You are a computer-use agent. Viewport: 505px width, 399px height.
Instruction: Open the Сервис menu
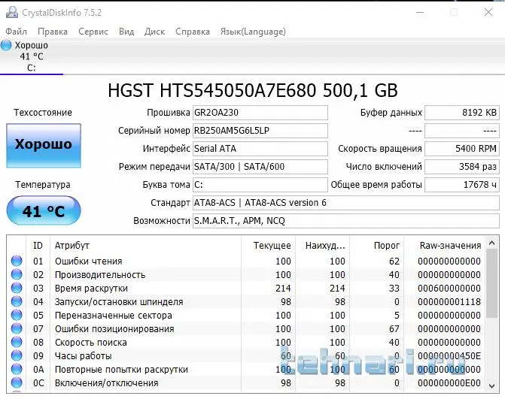[x=93, y=32]
